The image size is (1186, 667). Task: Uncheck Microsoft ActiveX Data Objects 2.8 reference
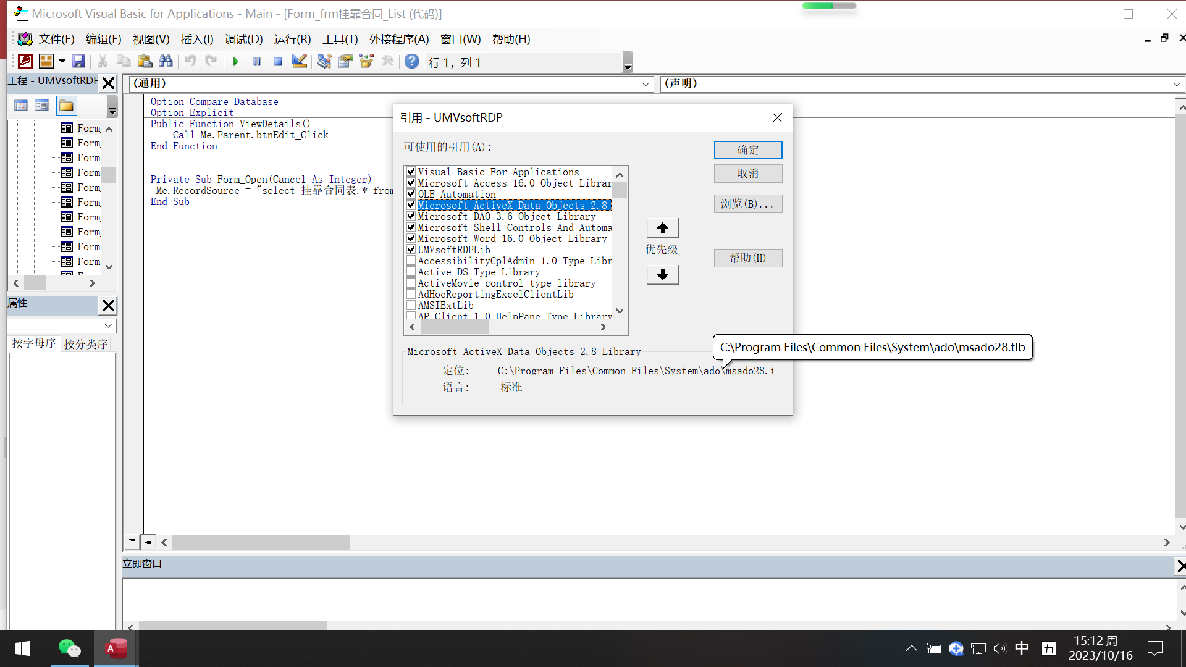411,204
